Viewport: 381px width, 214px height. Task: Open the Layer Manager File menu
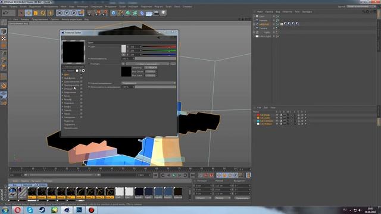click(x=259, y=108)
